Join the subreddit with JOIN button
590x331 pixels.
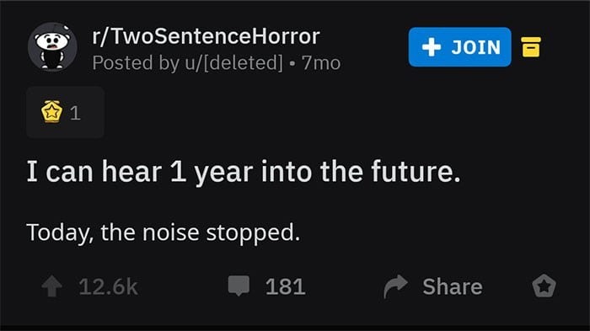[x=460, y=47]
